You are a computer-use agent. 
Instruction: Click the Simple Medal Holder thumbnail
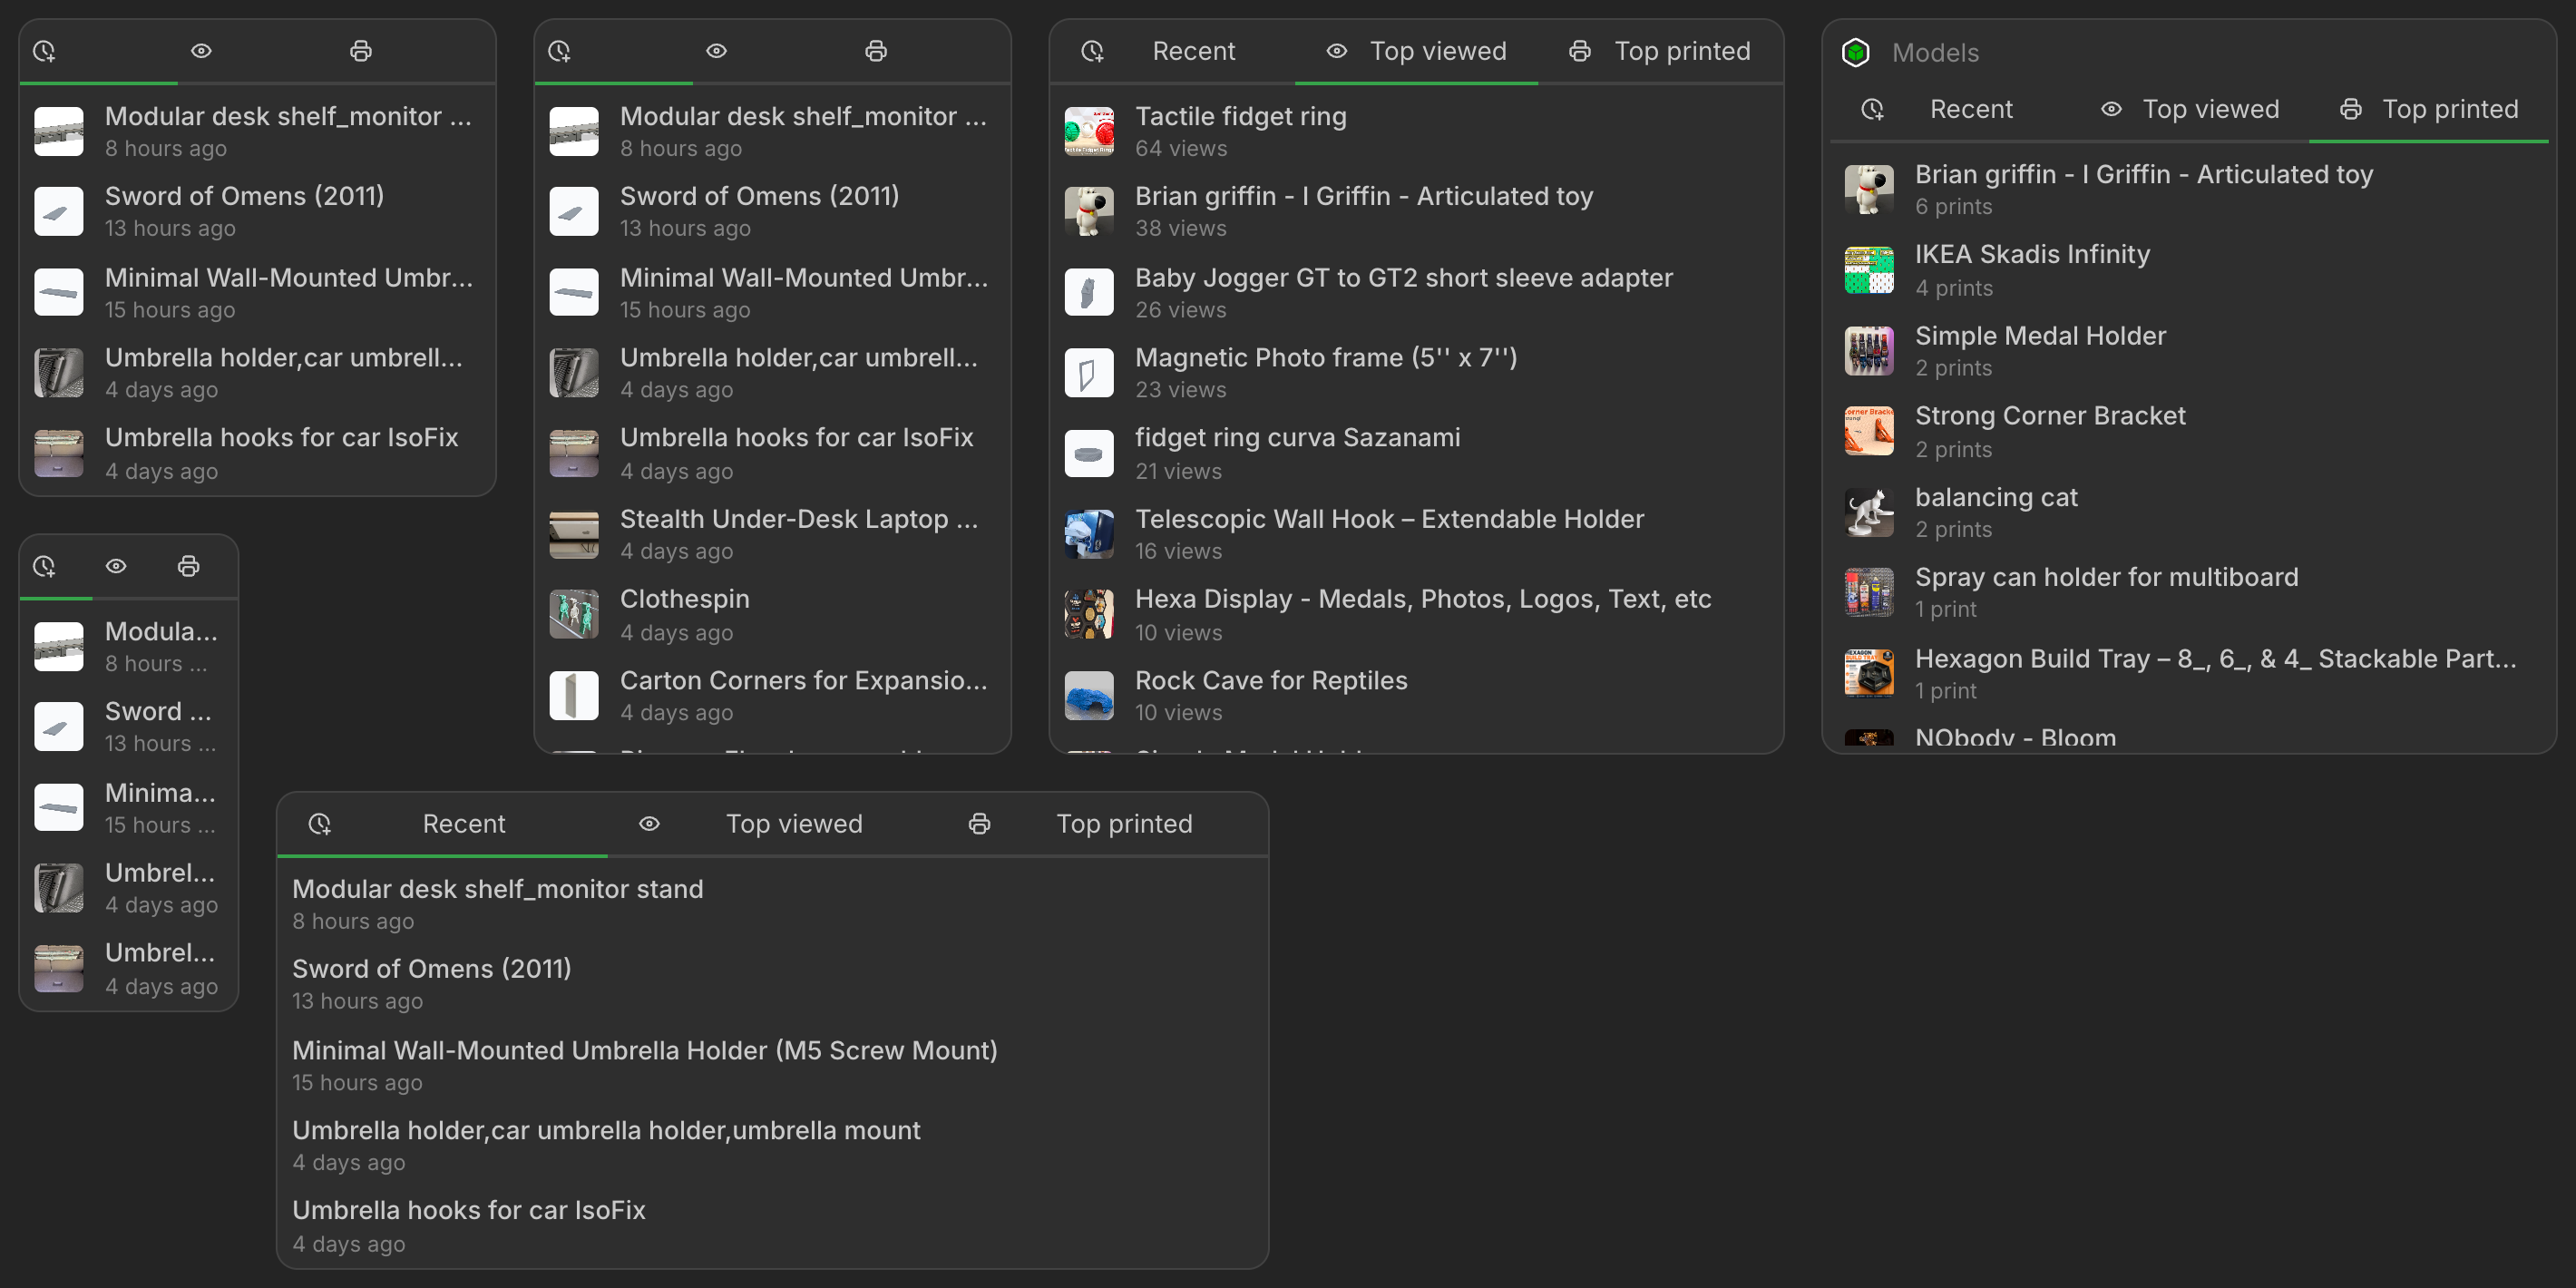click(x=1869, y=351)
